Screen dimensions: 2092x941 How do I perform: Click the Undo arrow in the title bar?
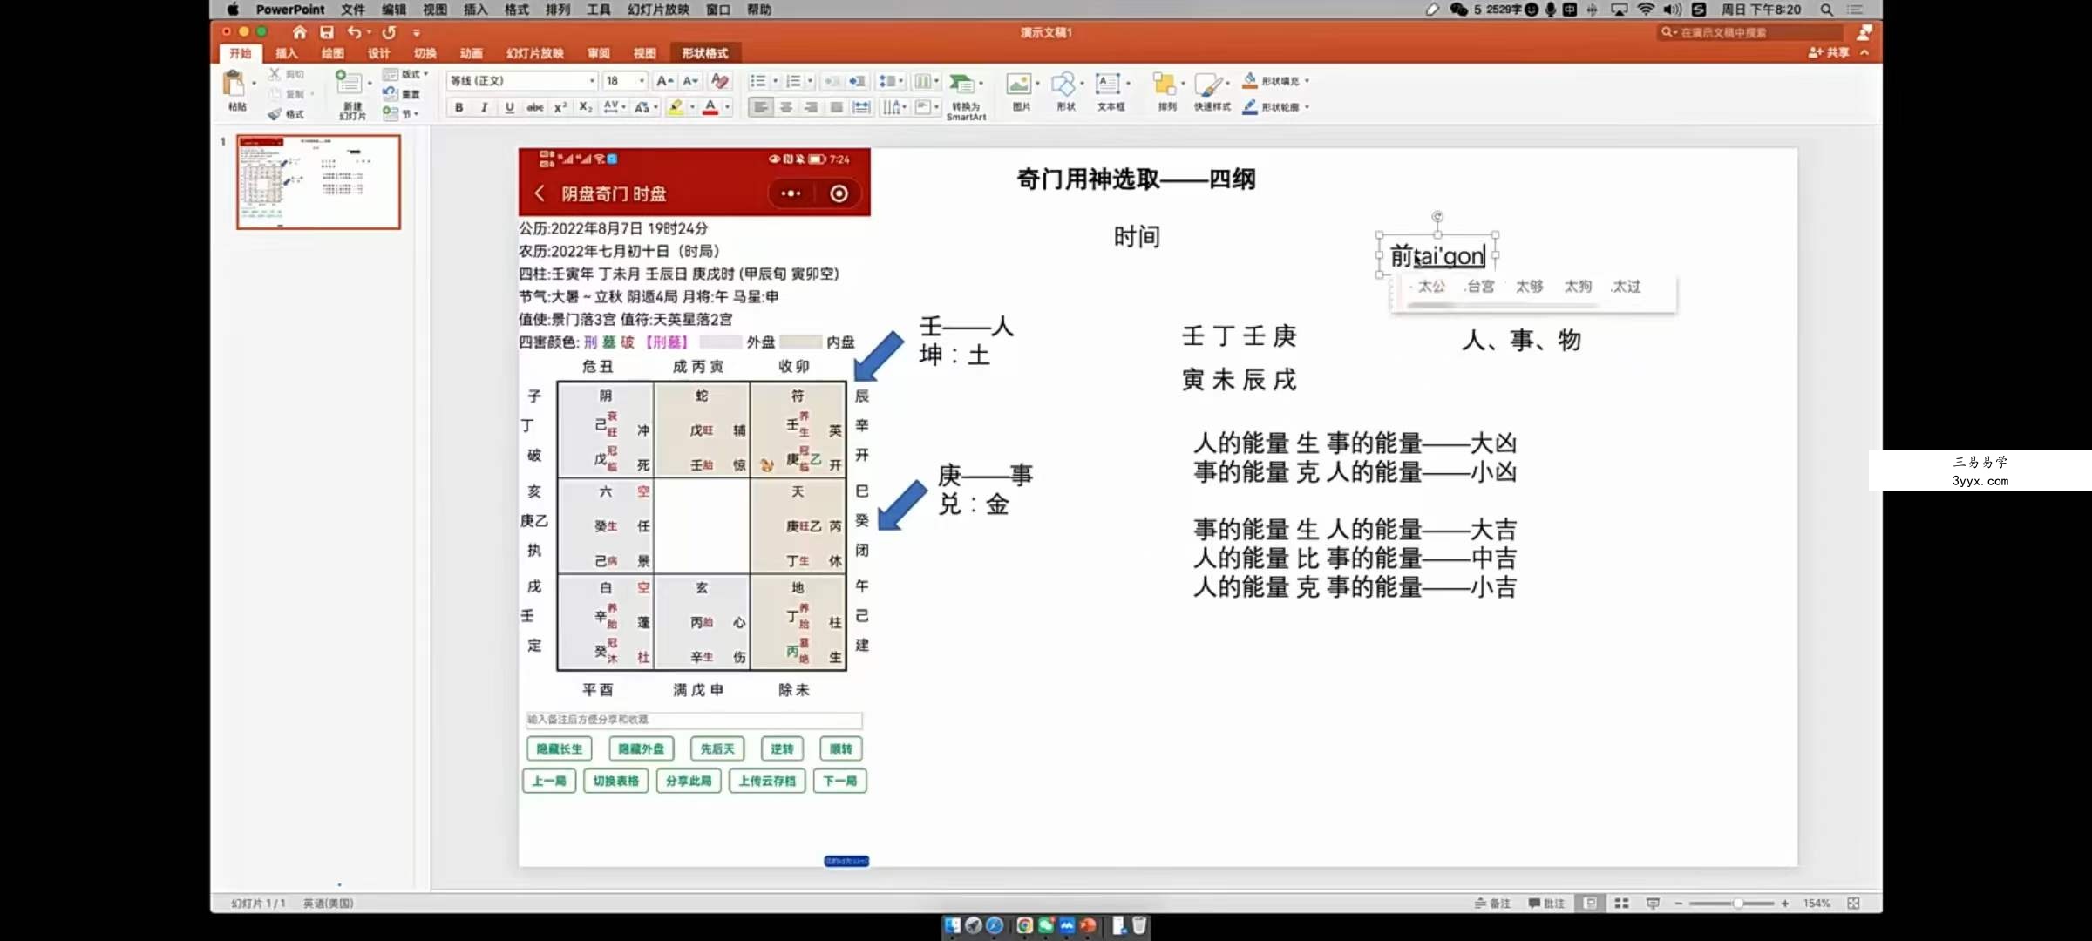(354, 32)
